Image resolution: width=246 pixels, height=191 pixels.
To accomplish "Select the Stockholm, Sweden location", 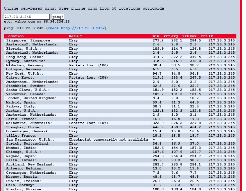I will (26, 86).
